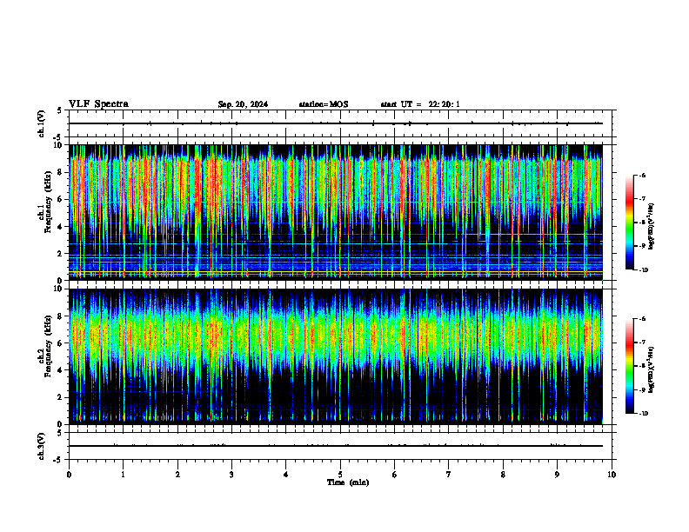Click inside the ch.1 spectrogram panel
Viewport: 689px width, 532px height.
pyautogui.click(x=336, y=212)
